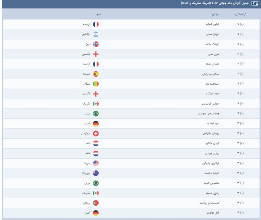The image size is (261, 220).
Task: Click the Norway flag icon
Action: tap(96, 44)
